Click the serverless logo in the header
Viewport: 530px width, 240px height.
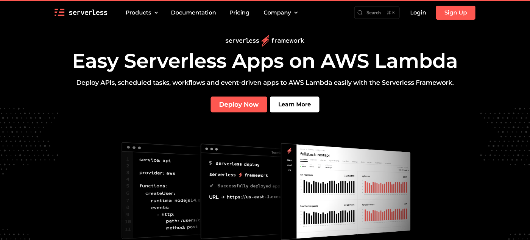81,12
